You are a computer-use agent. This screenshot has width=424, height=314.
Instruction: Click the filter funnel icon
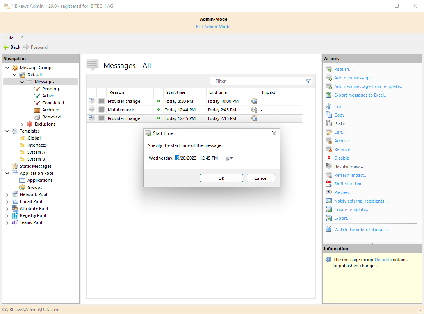(308, 81)
